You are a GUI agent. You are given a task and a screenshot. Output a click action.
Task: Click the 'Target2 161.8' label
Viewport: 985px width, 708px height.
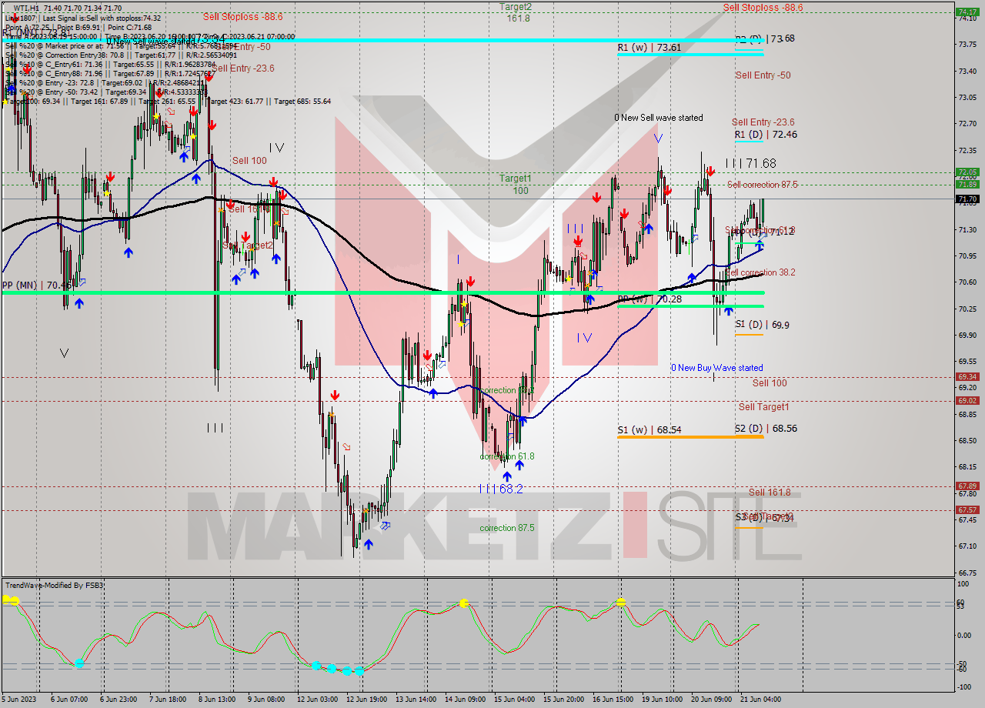click(x=516, y=12)
